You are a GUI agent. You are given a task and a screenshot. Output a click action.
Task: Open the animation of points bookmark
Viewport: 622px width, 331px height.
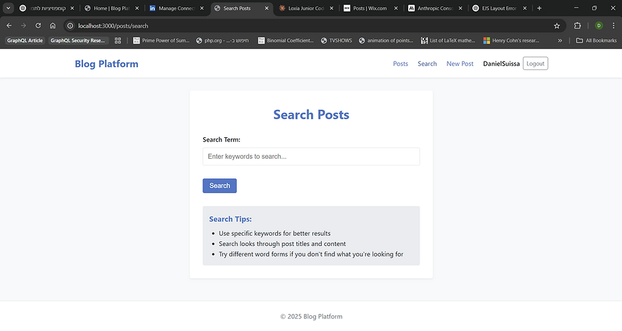click(387, 41)
